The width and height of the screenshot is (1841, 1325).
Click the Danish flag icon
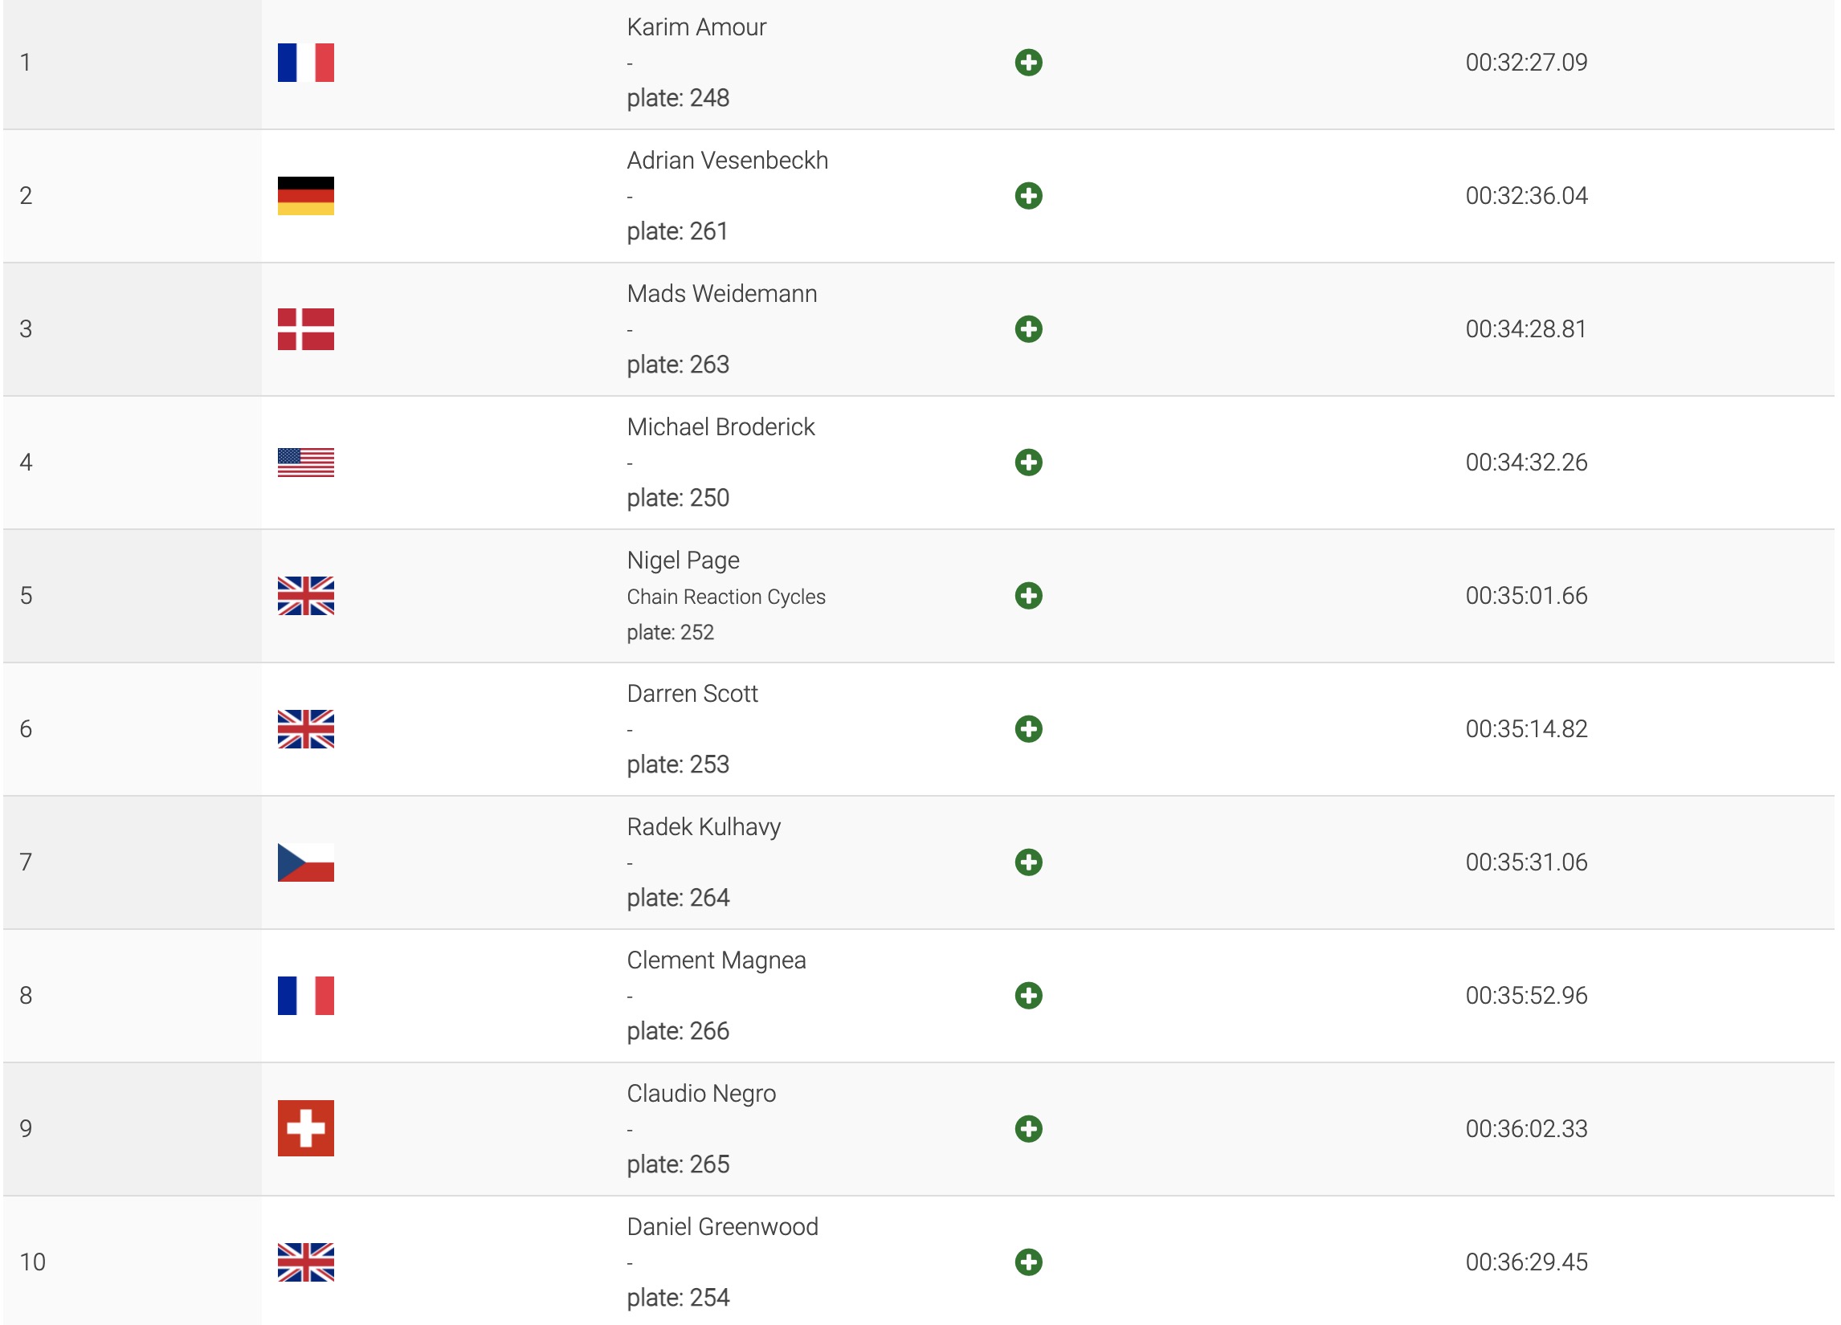[305, 328]
